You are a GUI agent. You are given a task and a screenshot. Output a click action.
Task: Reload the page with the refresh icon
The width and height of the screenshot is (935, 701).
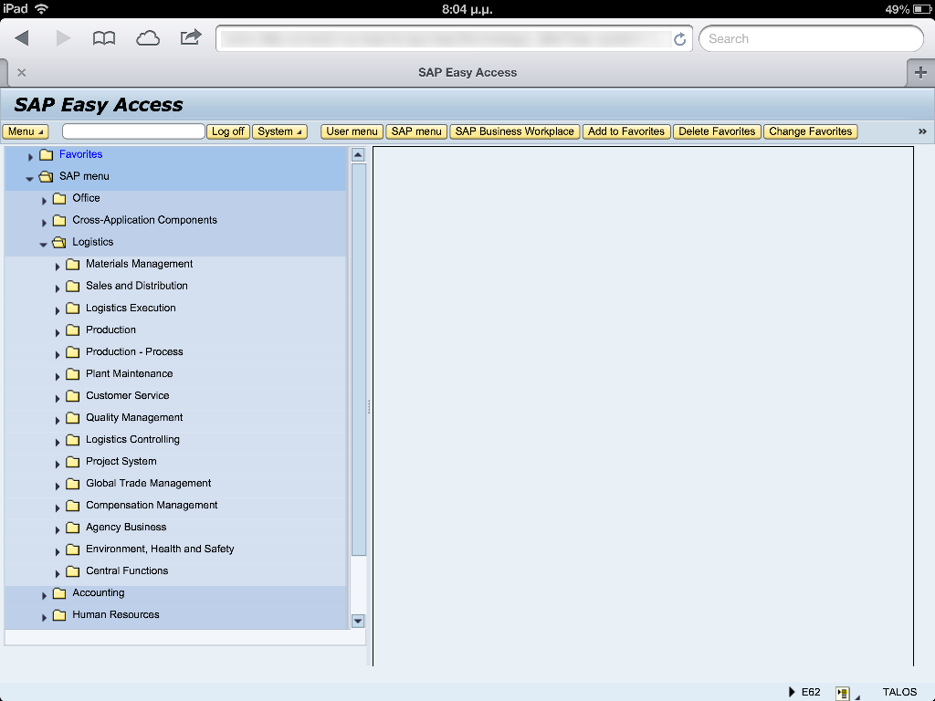pyautogui.click(x=679, y=39)
